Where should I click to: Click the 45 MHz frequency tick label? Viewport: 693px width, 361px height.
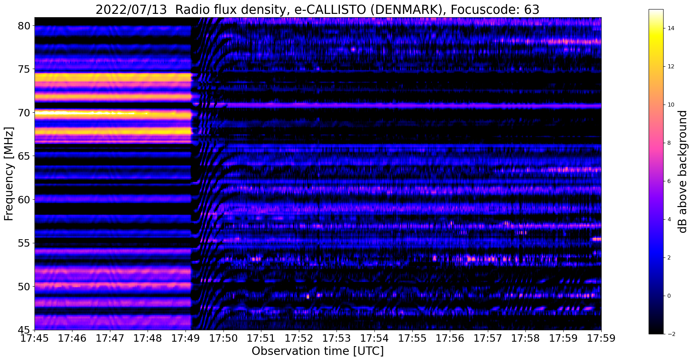point(25,330)
